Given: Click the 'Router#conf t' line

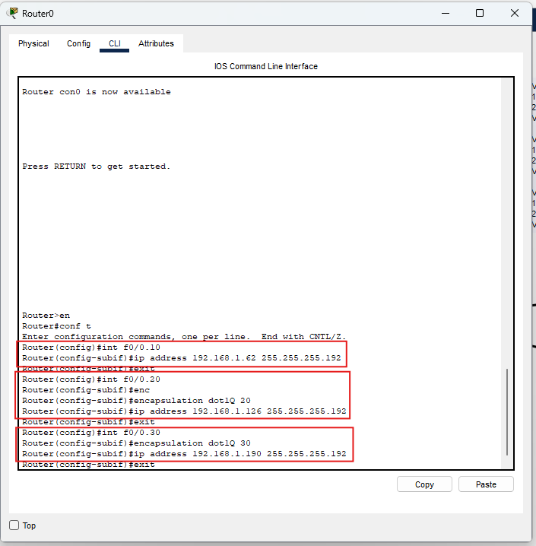Looking at the screenshot, I should click(x=56, y=326).
